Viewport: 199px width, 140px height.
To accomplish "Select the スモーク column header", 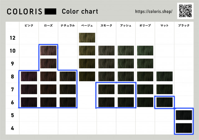I will pyautogui.click(x=106, y=26).
